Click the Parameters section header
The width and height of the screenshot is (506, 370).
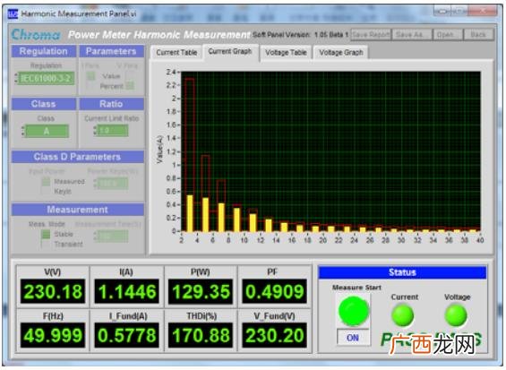(x=111, y=51)
